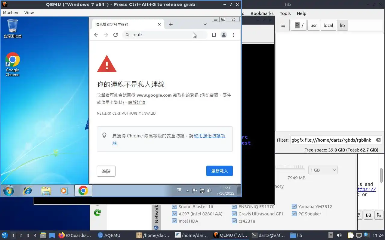This screenshot has height=240, width=385.
Task: Close the privacy error Chrome tab
Action: click(x=159, y=24)
